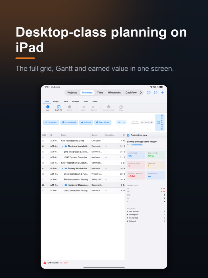Tap the Critical Path card
The image size is (208, 278).
(136, 165)
